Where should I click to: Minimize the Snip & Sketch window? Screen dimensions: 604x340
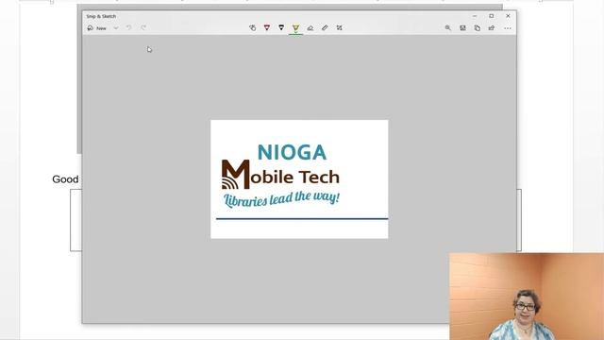475,16
